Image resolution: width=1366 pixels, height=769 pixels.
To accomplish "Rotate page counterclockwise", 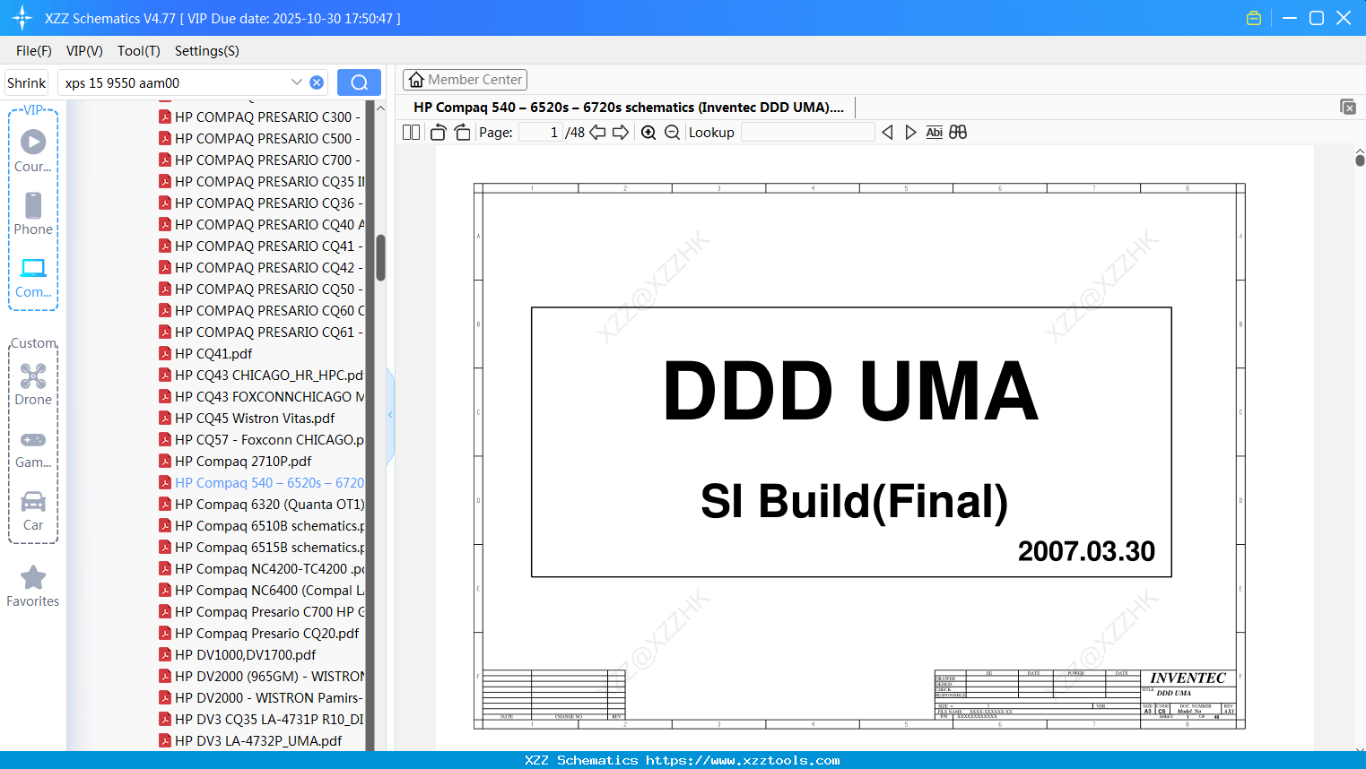I will coord(439,133).
